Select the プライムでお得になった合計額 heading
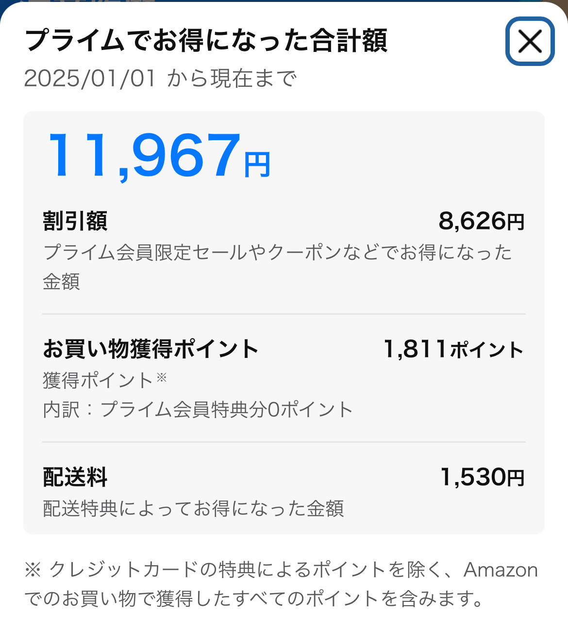This screenshot has width=568, height=629. 206,40
